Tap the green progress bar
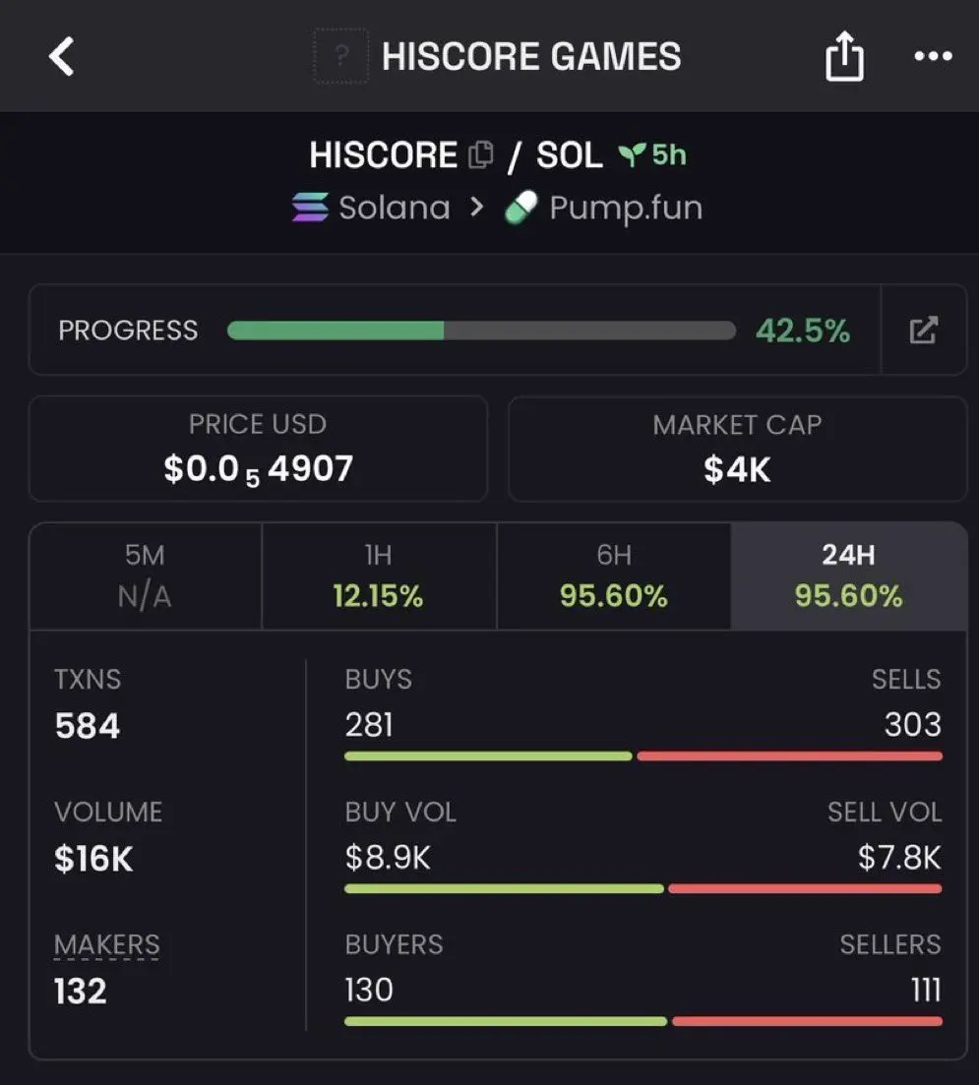The image size is (979, 1085). pyautogui.click(x=481, y=331)
